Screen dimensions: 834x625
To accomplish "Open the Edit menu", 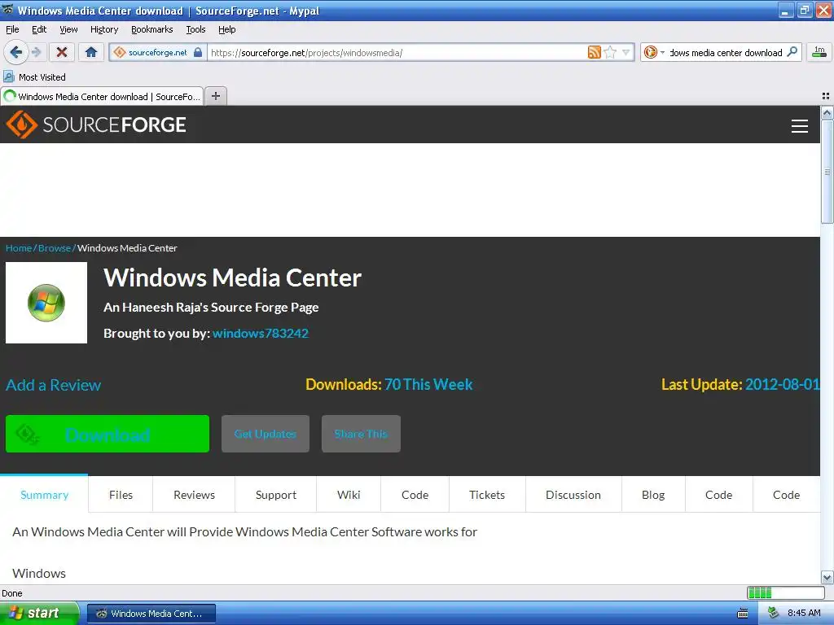I will 39,29.
